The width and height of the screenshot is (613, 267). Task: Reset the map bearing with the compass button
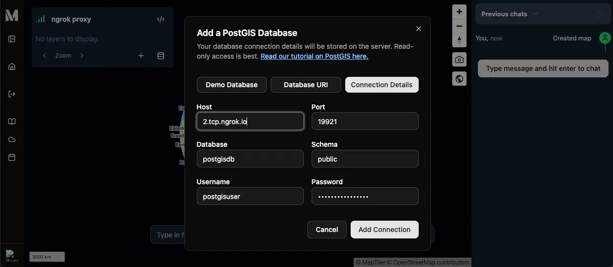point(459,40)
